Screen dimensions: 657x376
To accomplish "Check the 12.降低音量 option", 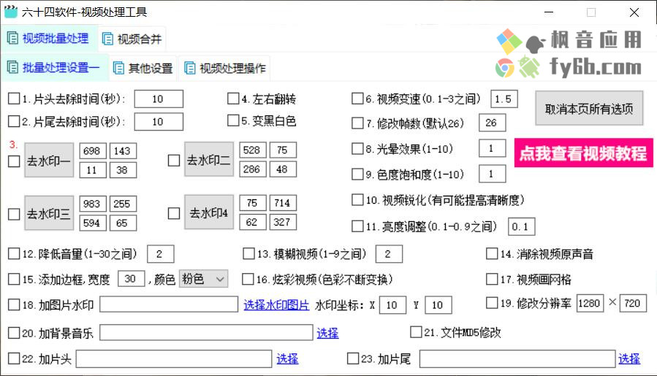I will pos(14,254).
